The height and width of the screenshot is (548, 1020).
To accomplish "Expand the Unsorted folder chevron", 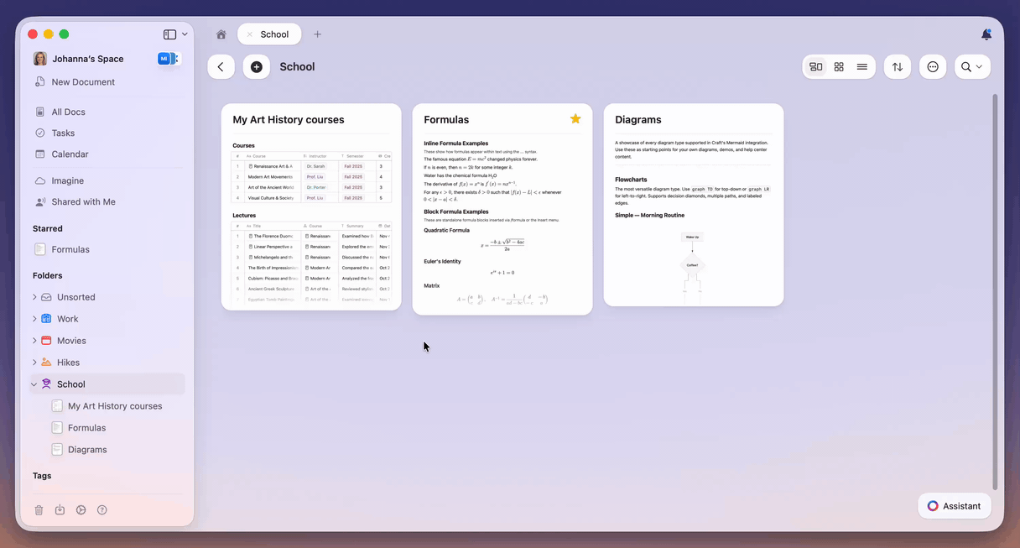I will [34, 297].
